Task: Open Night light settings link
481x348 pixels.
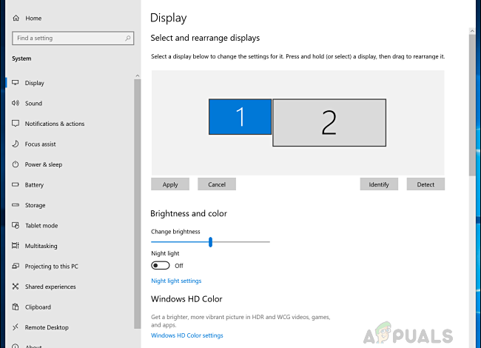Action: (176, 281)
